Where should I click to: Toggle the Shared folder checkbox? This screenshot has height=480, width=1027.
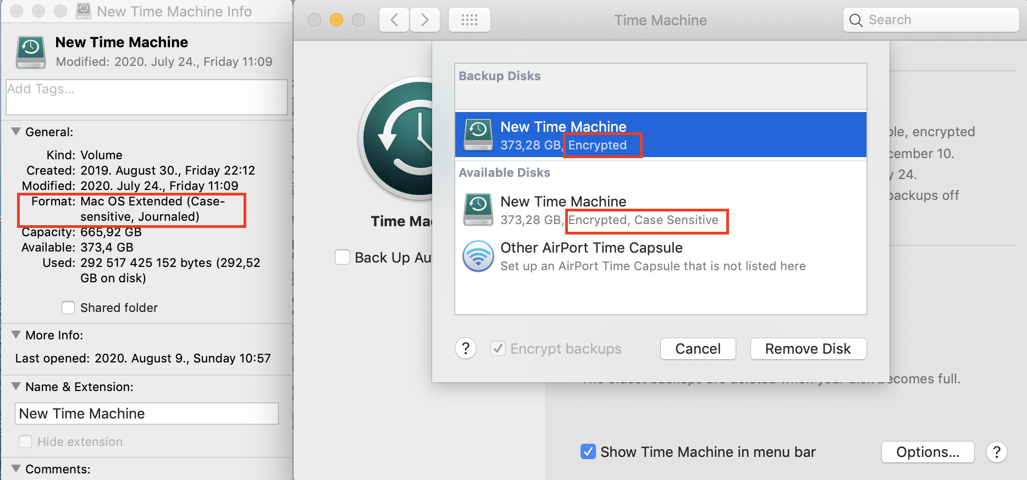[68, 308]
